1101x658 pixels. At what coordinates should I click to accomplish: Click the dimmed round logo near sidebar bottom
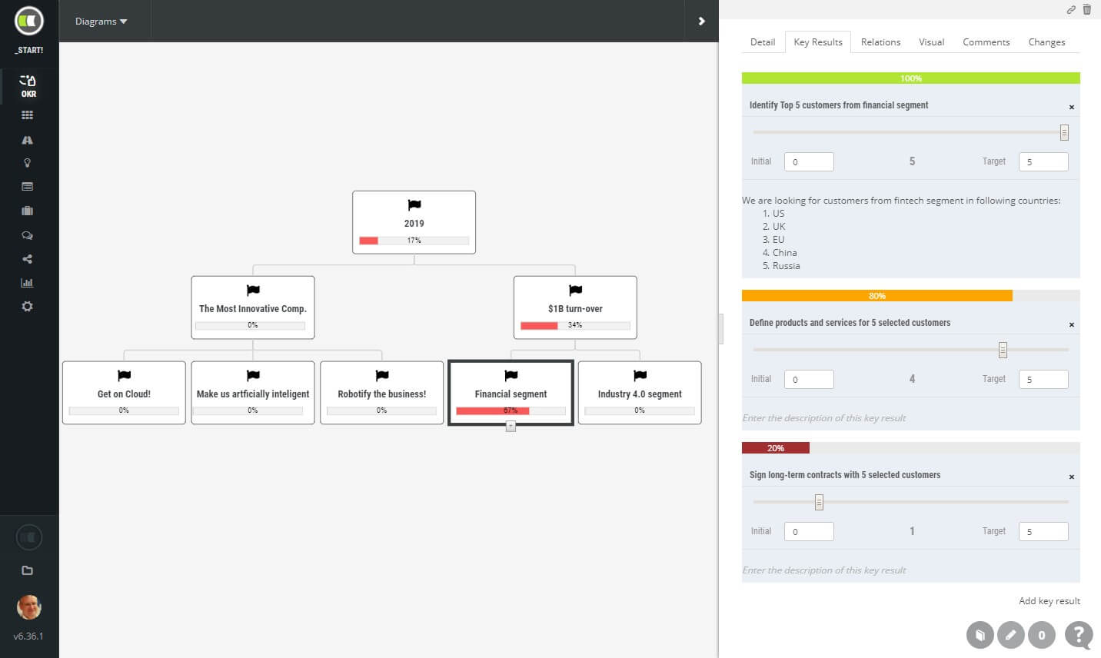point(28,537)
